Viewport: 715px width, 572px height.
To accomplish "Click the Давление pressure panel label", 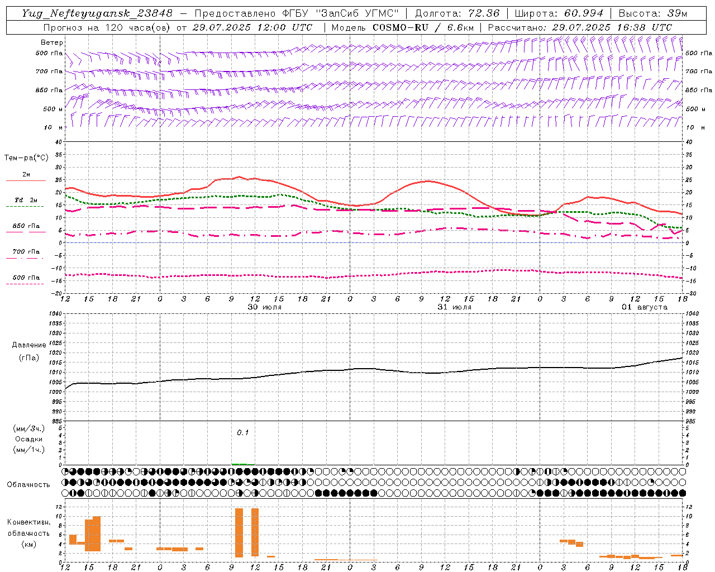I will click(x=29, y=345).
